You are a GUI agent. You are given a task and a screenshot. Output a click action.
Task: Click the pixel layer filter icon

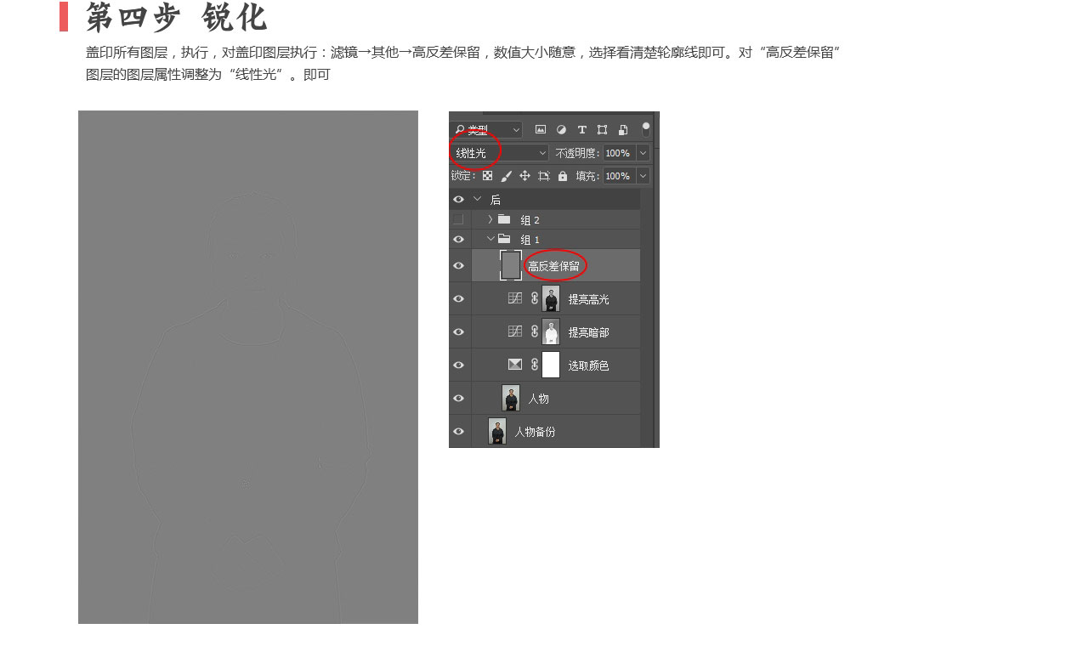[540, 130]
